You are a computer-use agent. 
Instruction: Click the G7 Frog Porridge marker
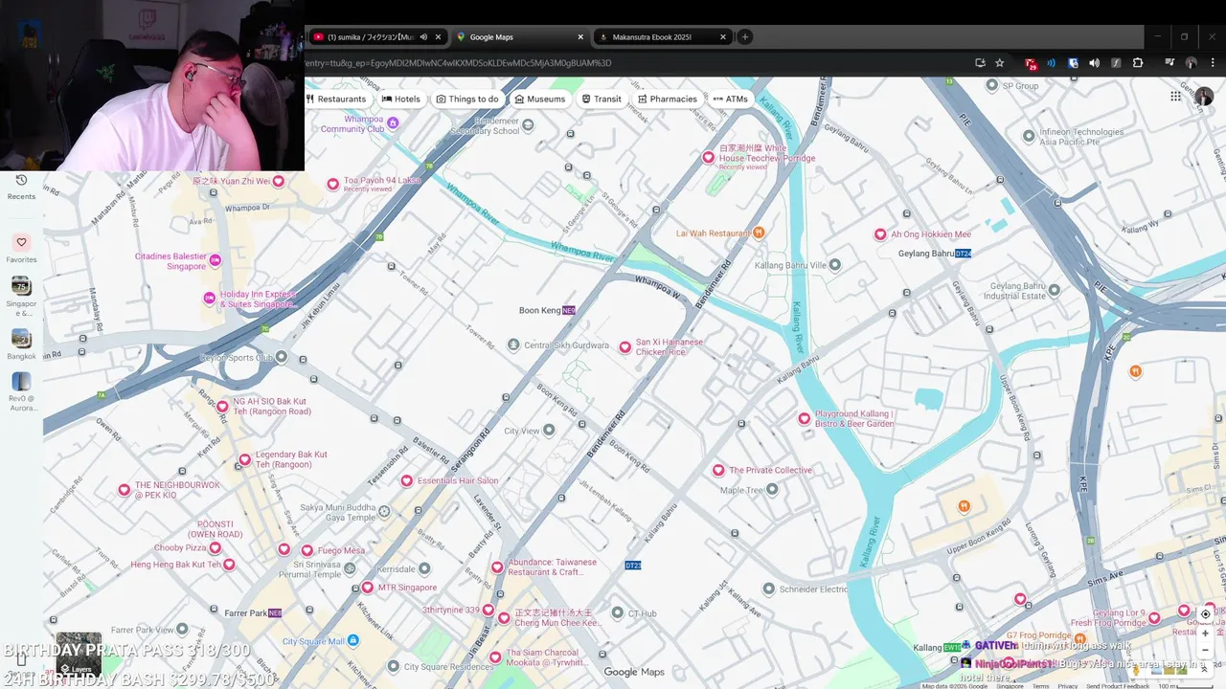point(1080,638)
